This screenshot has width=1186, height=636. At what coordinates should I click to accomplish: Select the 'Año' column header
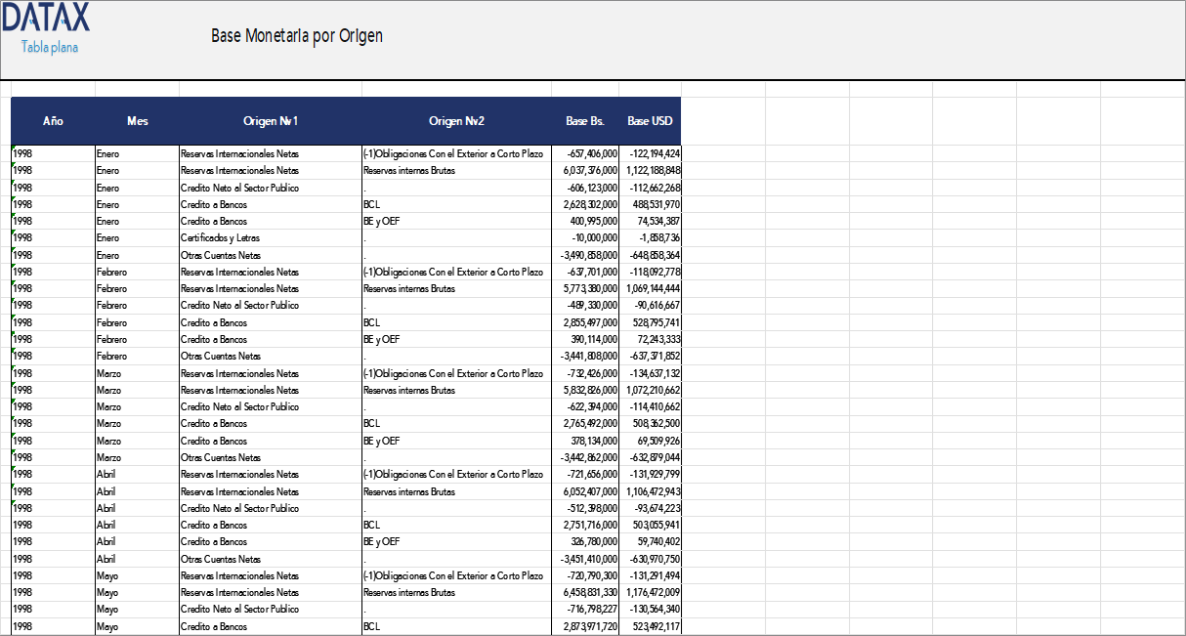(x=52, y=121)
